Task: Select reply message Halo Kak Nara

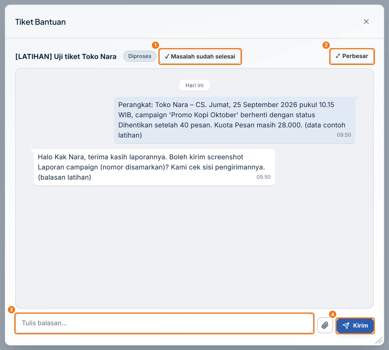Action: (x=154, y=167)
